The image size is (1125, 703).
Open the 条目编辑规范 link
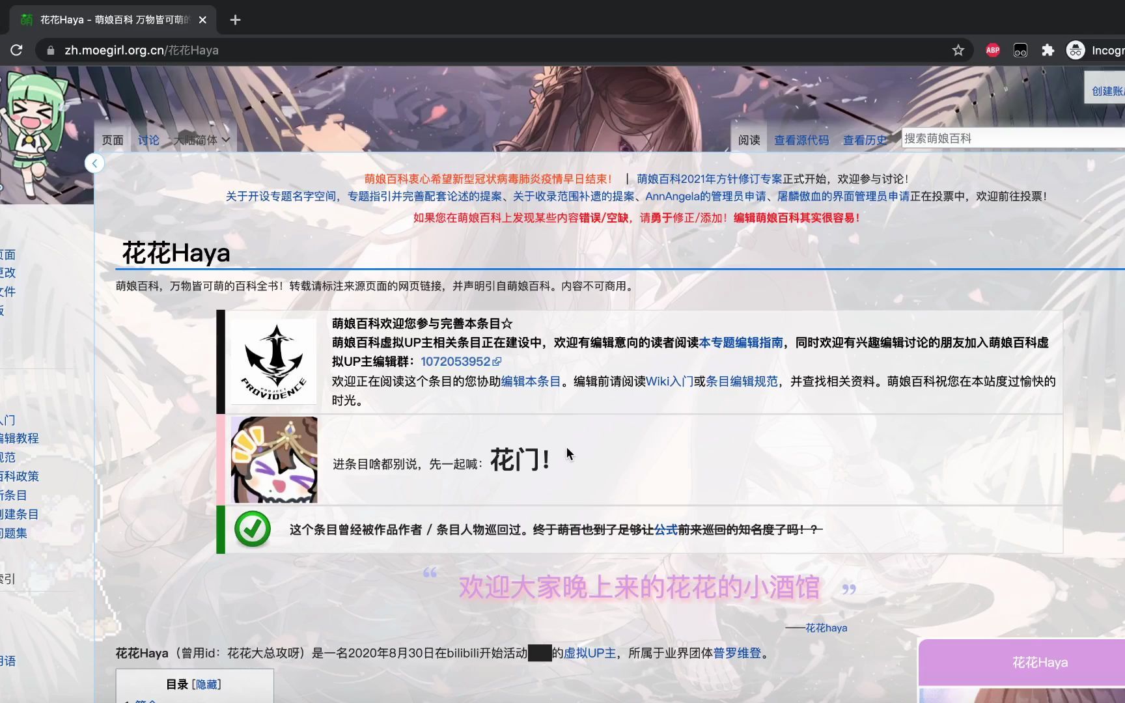[x=742, y=381]
